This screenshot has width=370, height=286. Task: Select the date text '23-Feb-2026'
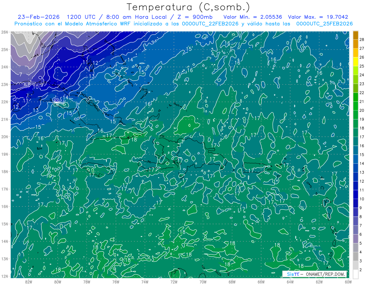point(39,17)
